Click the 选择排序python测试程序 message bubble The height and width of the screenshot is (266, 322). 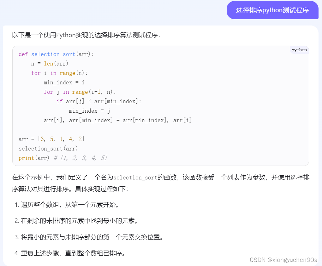[x=272, y=10]
